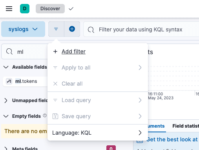This screenshot has width=199, height=150.
Task: Open the Save query submenu
Action: pos(98,116)
